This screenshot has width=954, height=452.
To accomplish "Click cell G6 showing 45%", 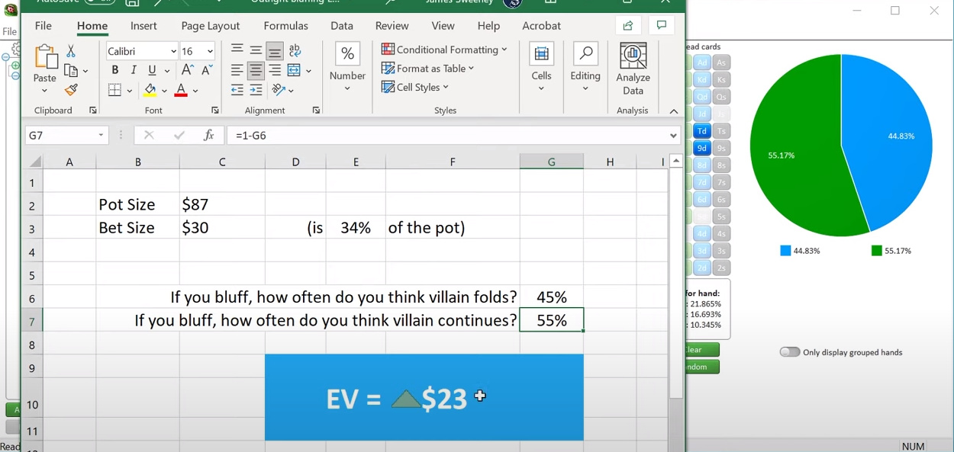I will click(x=551, y=297).
